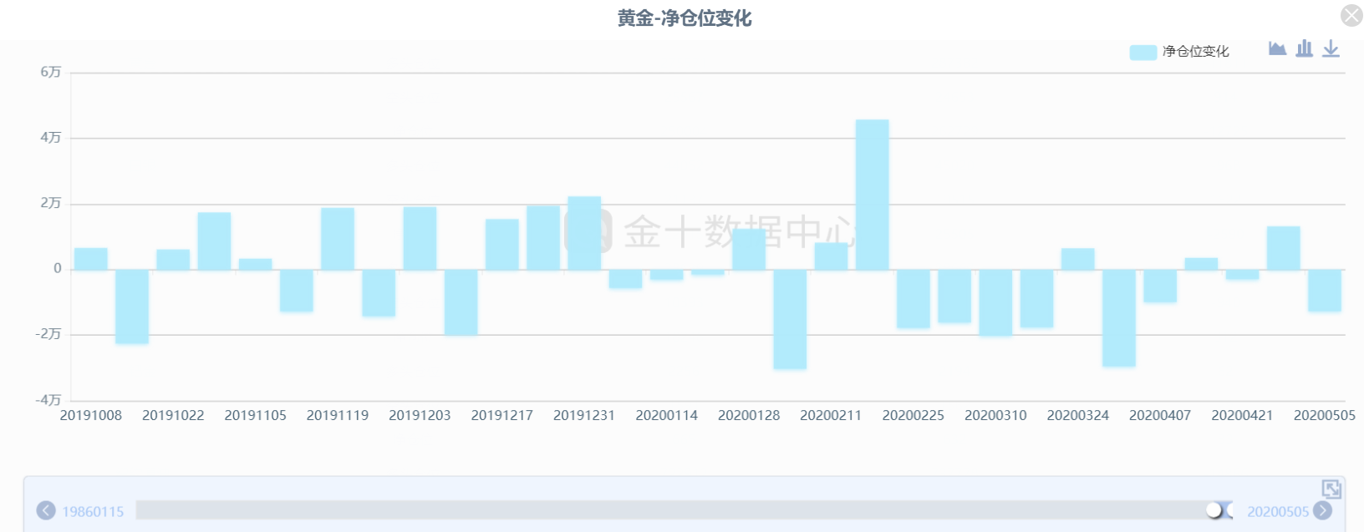
Task: Switch chart to area line view
Action: pyautogui.click(x=1276, y=48)
